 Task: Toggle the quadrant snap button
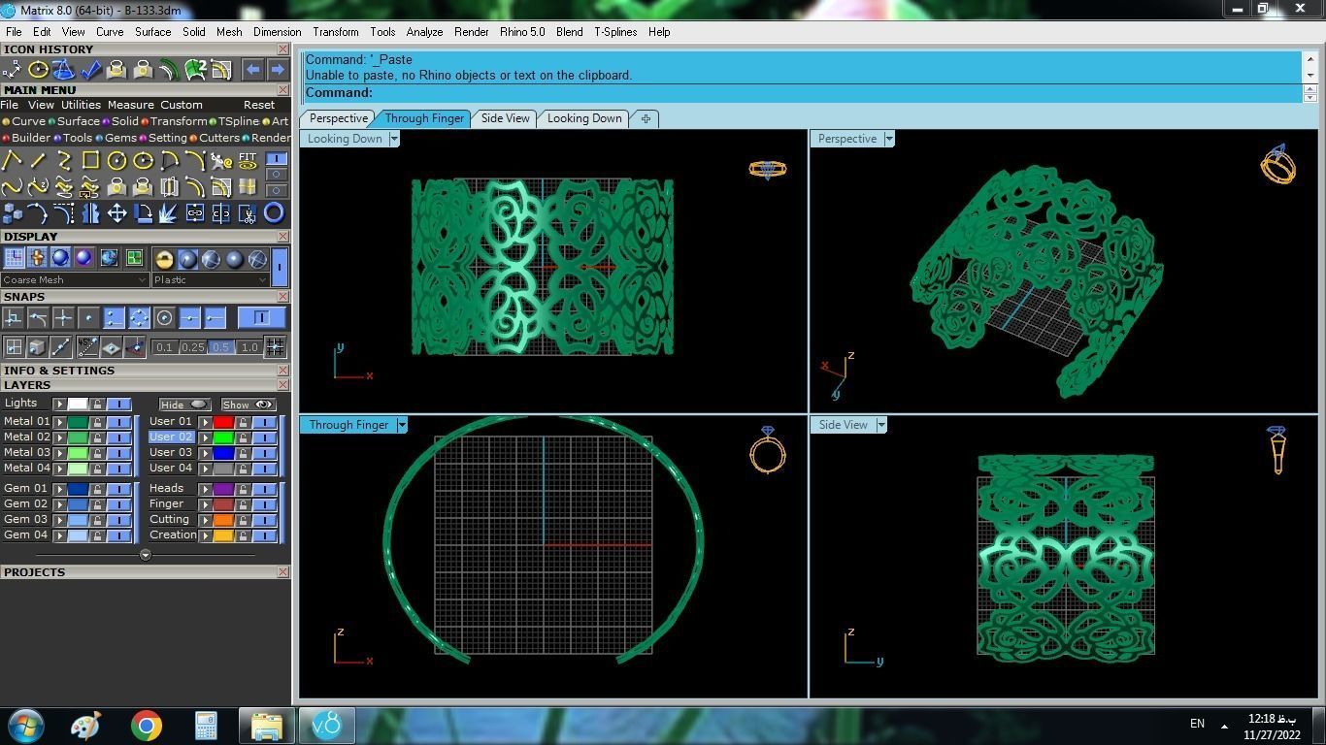pos(139,317)
